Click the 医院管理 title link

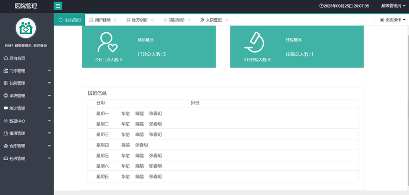point(26,6)
